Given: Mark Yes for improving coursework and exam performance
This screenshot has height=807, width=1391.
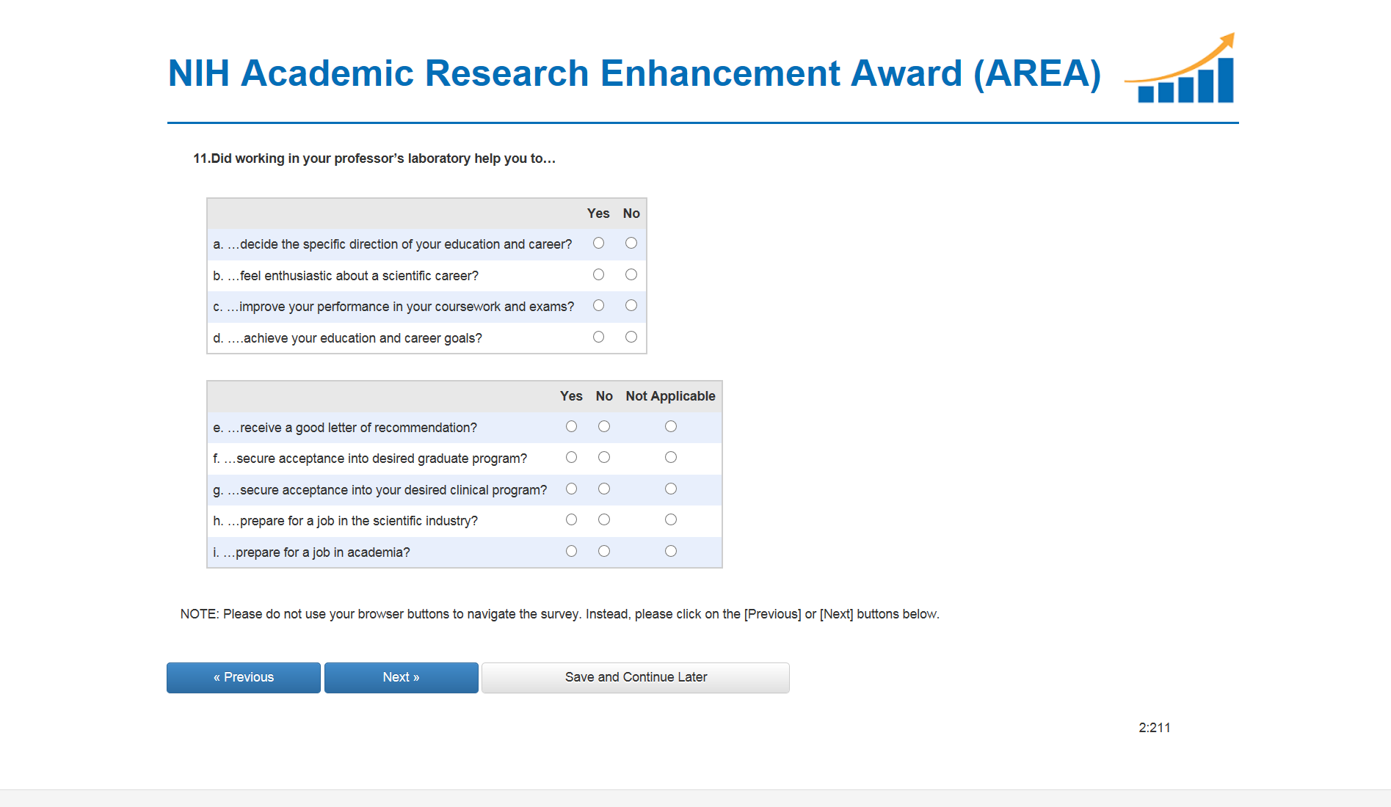Looking at the screenshot, I should (x=599, y=306).
